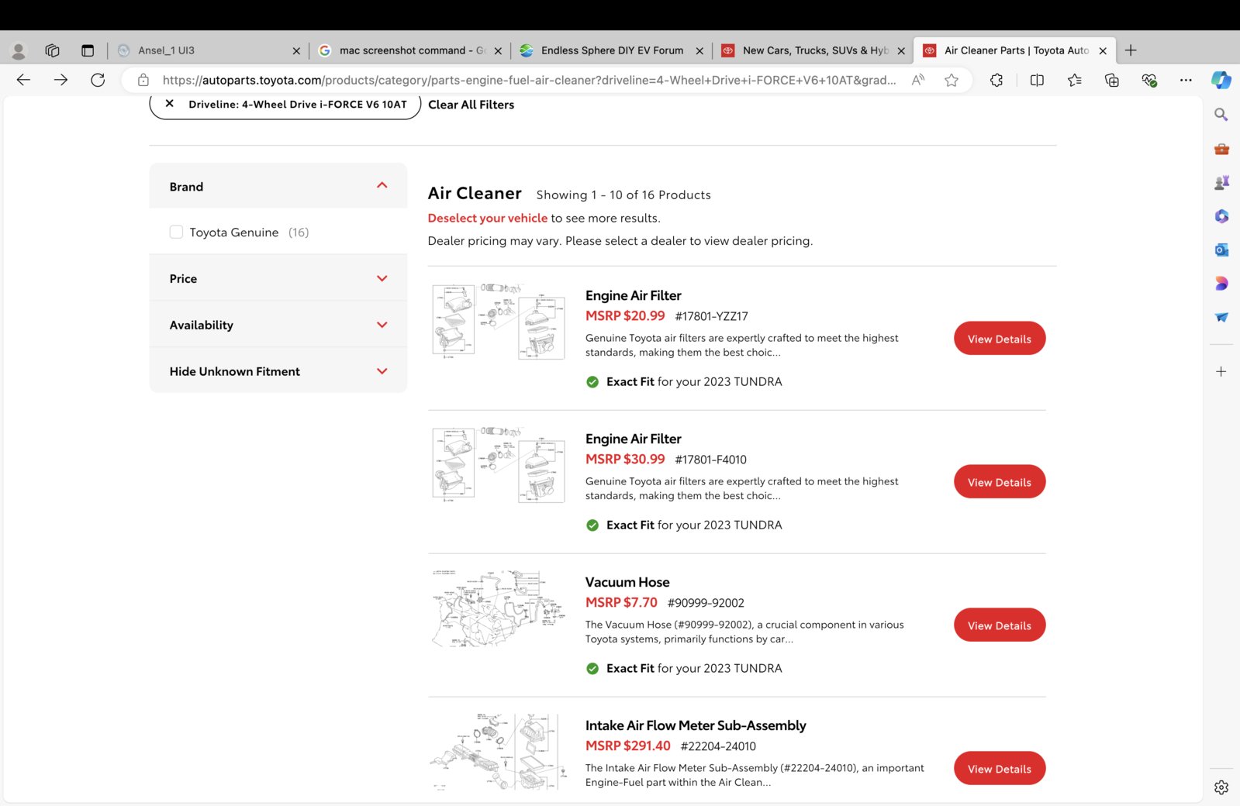Click Clear All Filters

coord(471,105)
